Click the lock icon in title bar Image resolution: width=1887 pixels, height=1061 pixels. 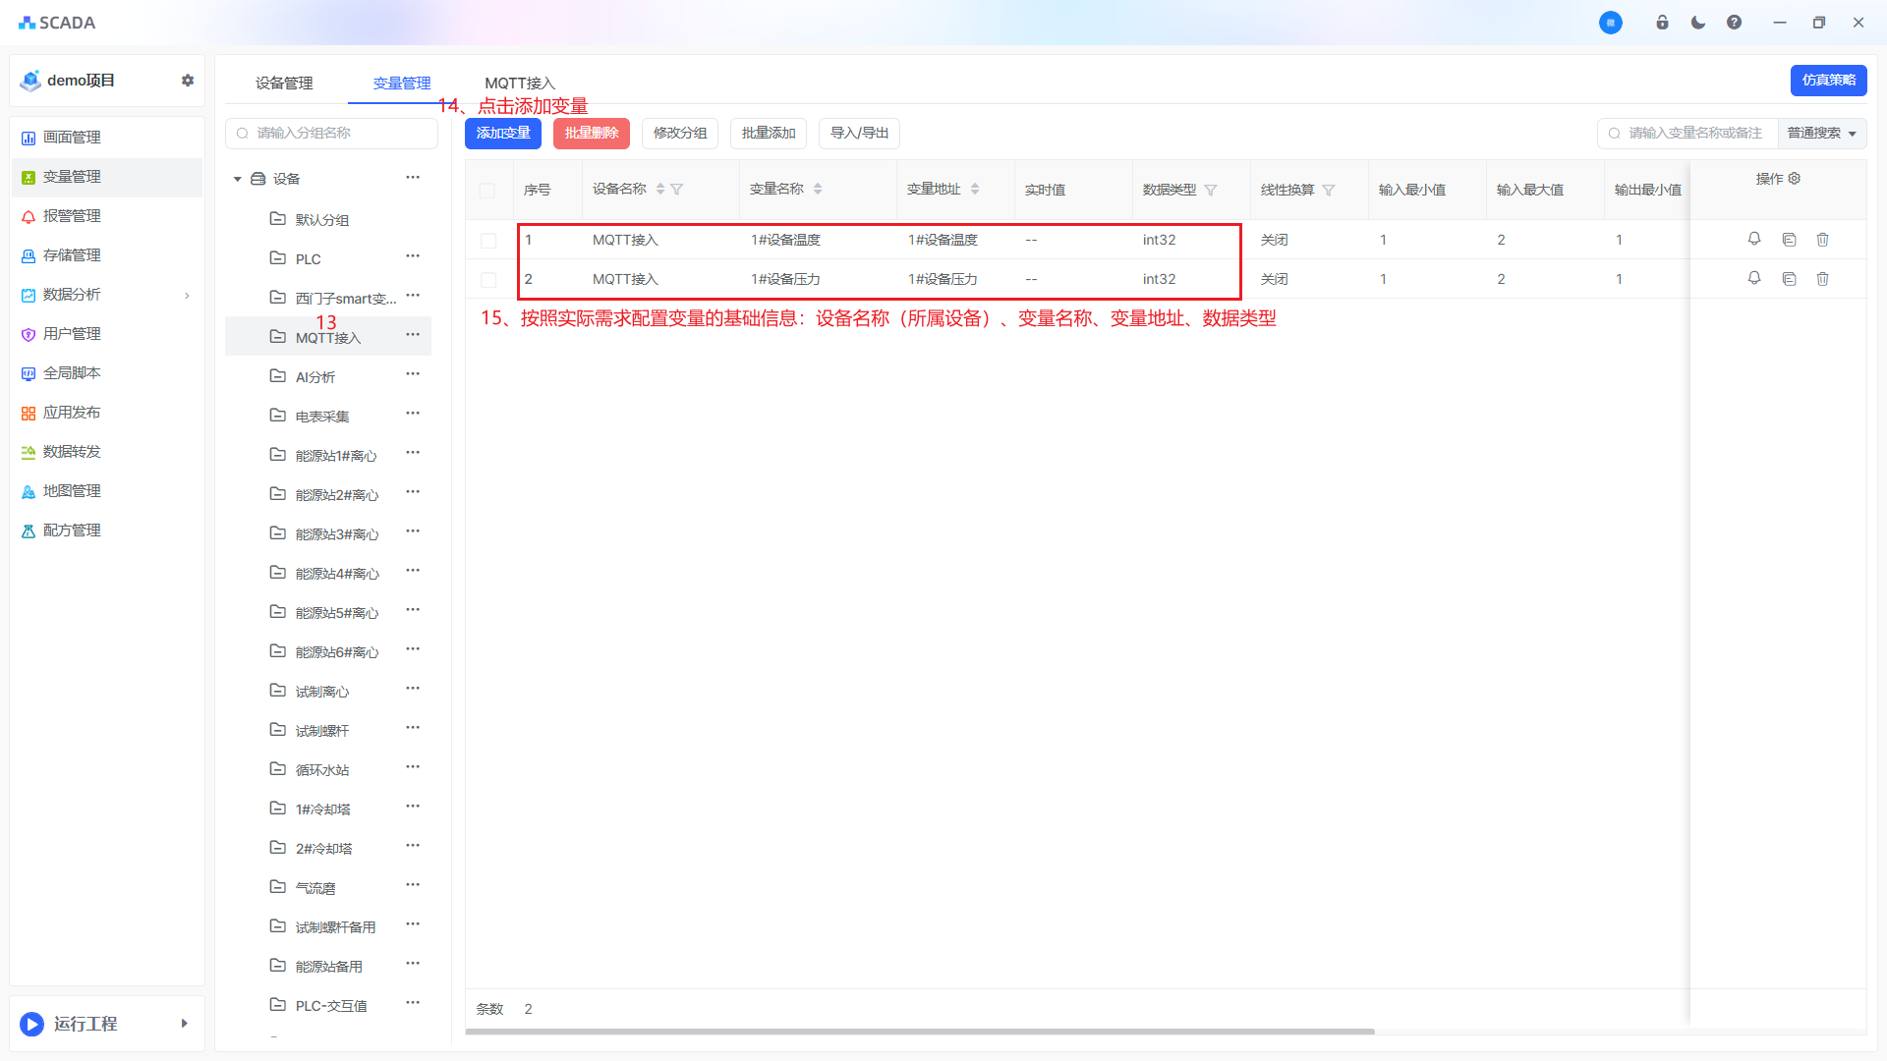(1662, 23)
